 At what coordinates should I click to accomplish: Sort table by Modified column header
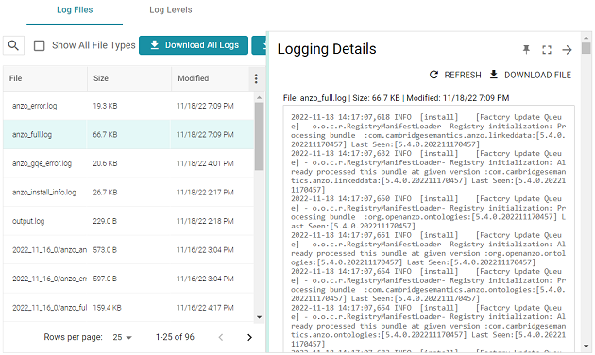194,78
